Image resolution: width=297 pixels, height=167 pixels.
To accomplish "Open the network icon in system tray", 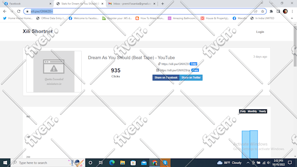I will [x=263, y=163].
